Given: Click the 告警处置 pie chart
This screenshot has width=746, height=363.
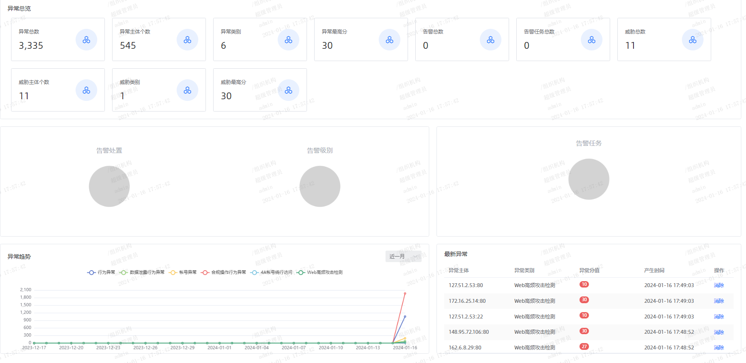Looking at the screenshot, I should (x=109, y=186).
